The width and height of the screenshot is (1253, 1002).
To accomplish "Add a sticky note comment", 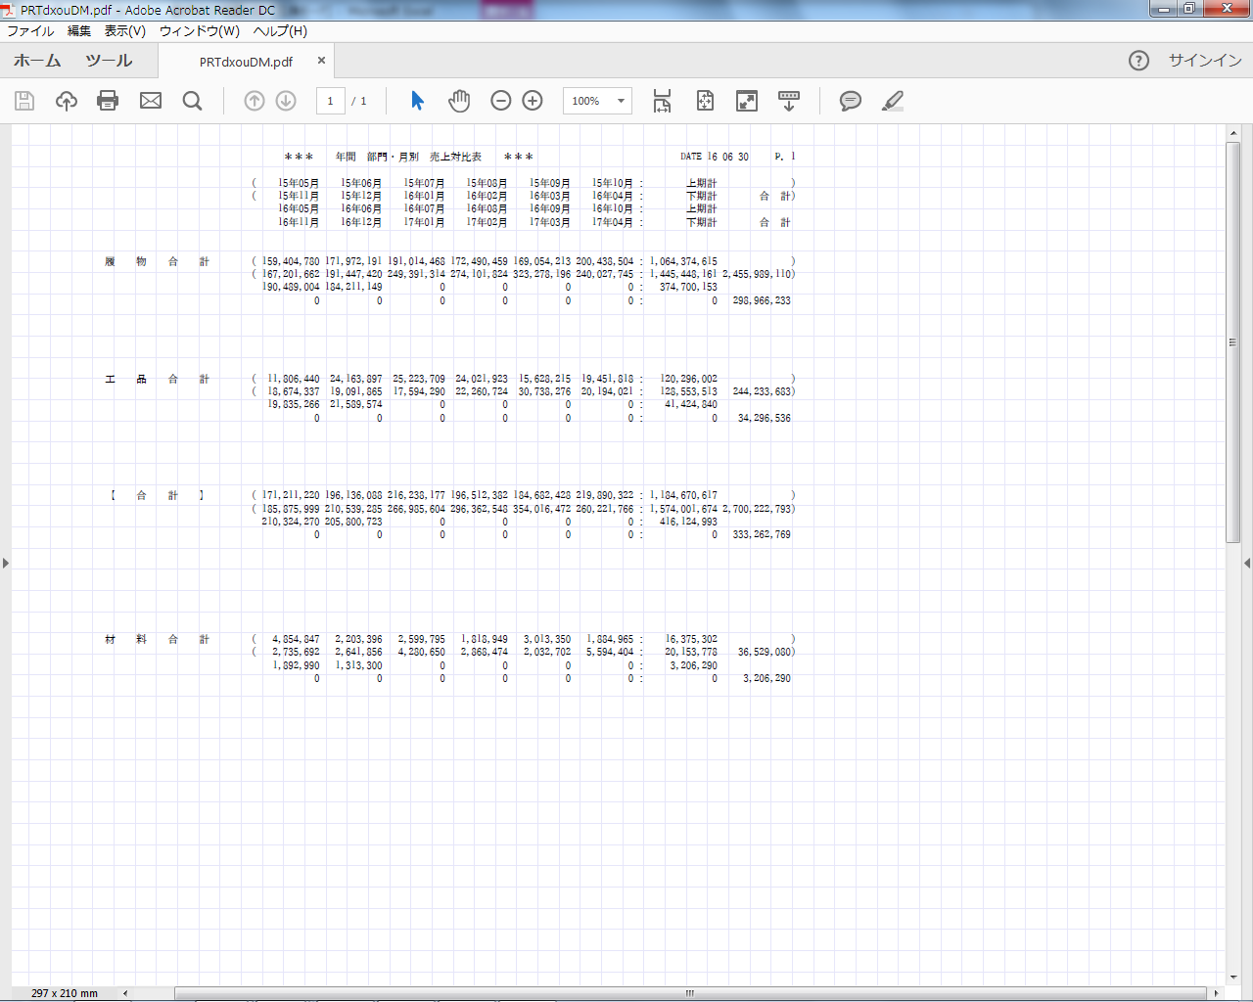I will (x=851, y=101).
